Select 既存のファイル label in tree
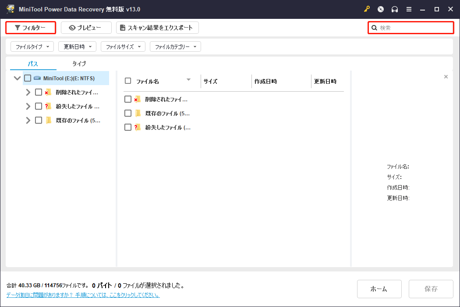This screenshot has height=307, width=460. coord(78,121)
